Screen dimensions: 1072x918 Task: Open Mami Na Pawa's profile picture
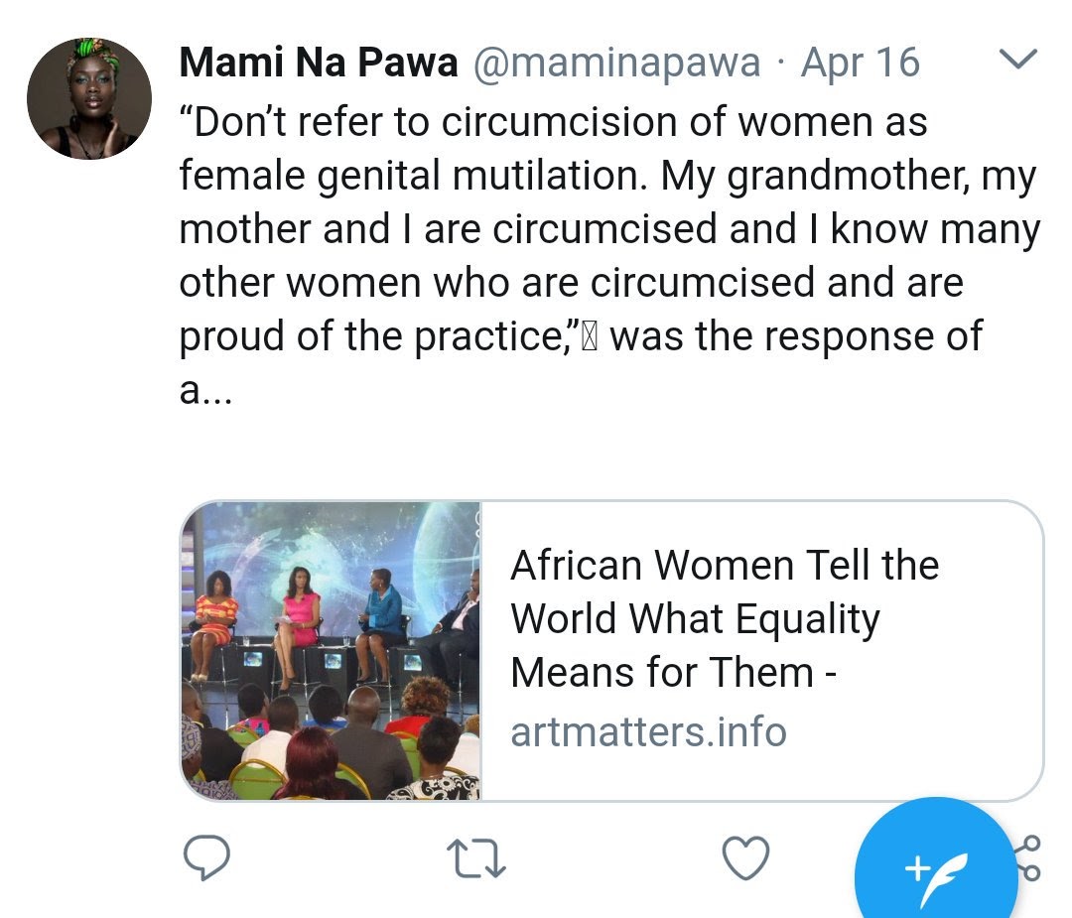tap(89, 98)
